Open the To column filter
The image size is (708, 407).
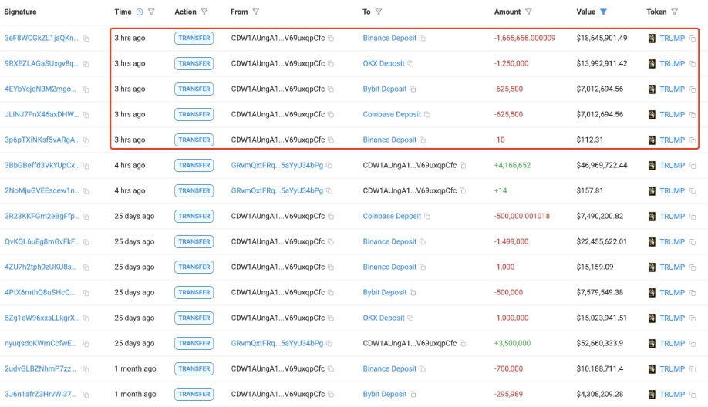(379, 12)
